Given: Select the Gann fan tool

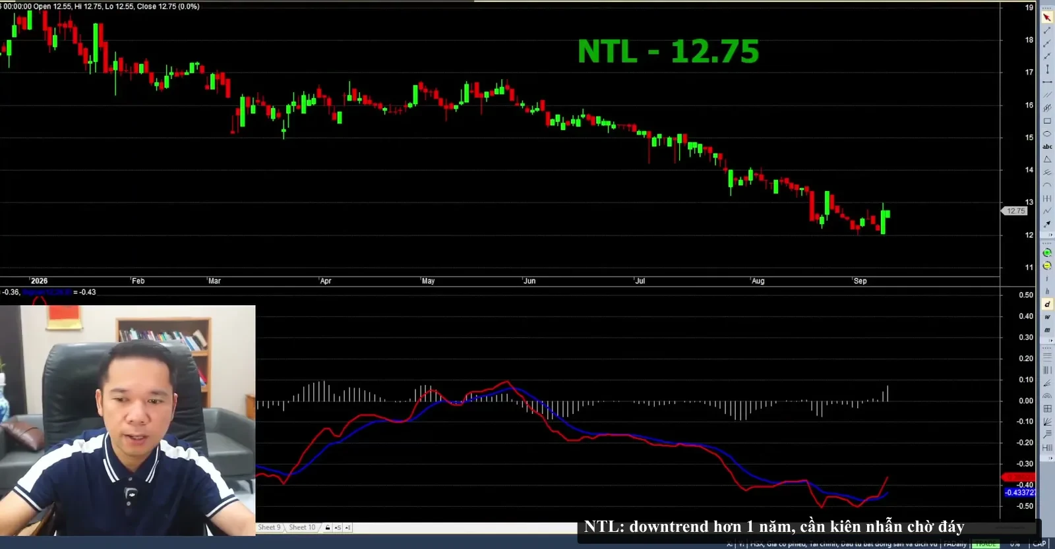Looking at the screenshot, I should pos(1047,422).
